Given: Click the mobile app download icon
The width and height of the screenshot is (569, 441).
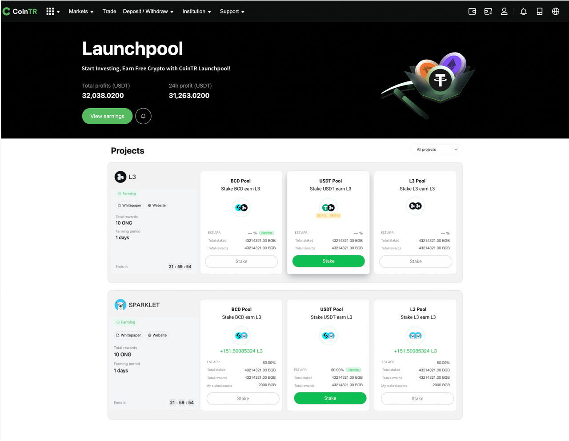Looking at the screenshot, I should point(540,12).
